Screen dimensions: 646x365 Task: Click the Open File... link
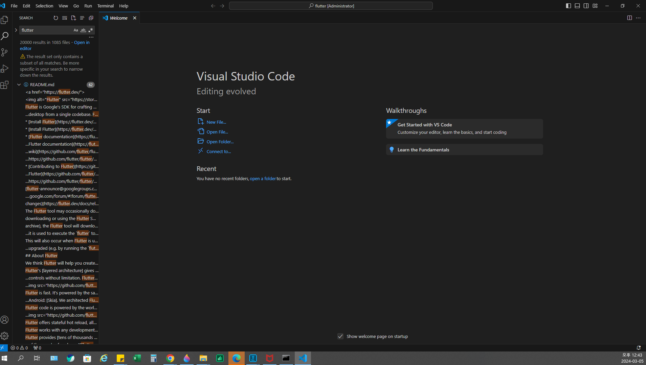tap(218, 132)
